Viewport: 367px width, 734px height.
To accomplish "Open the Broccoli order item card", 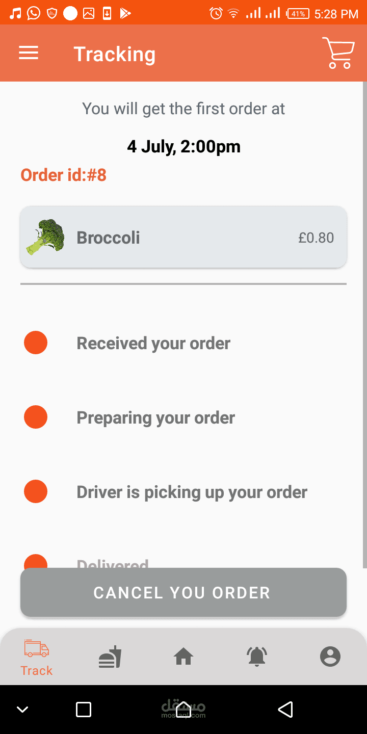I will tap(183, 237).
